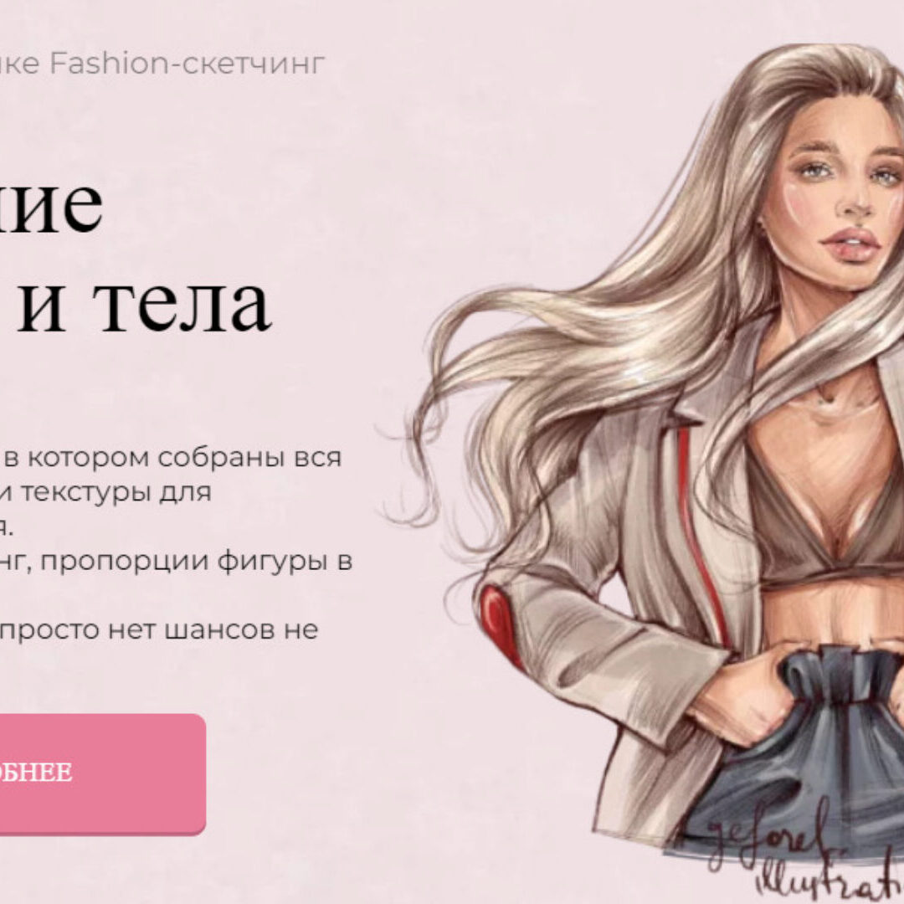Click the text "просто нет шансов не"
Screen dimensions: 904x904
point(160,629)
